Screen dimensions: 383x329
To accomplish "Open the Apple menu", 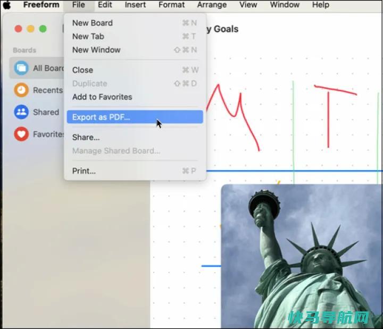I will [7, 5].
